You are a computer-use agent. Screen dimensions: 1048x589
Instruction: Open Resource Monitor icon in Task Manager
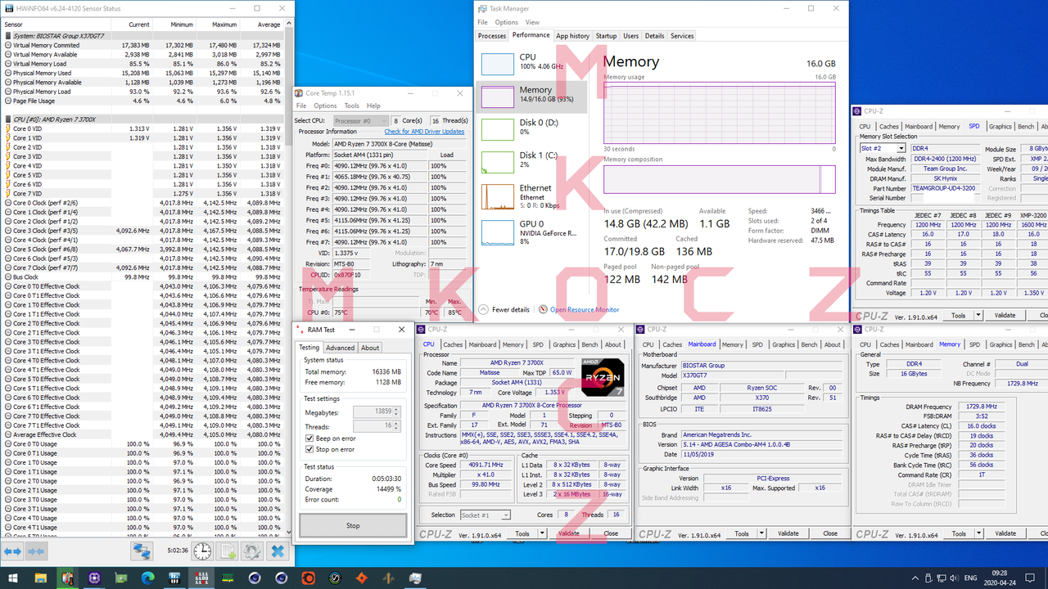pyautogui.click(x=543, y=309)
